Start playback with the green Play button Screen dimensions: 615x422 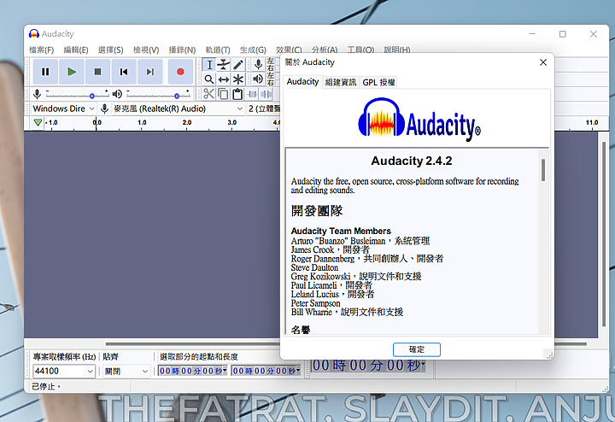coord(72,72)
